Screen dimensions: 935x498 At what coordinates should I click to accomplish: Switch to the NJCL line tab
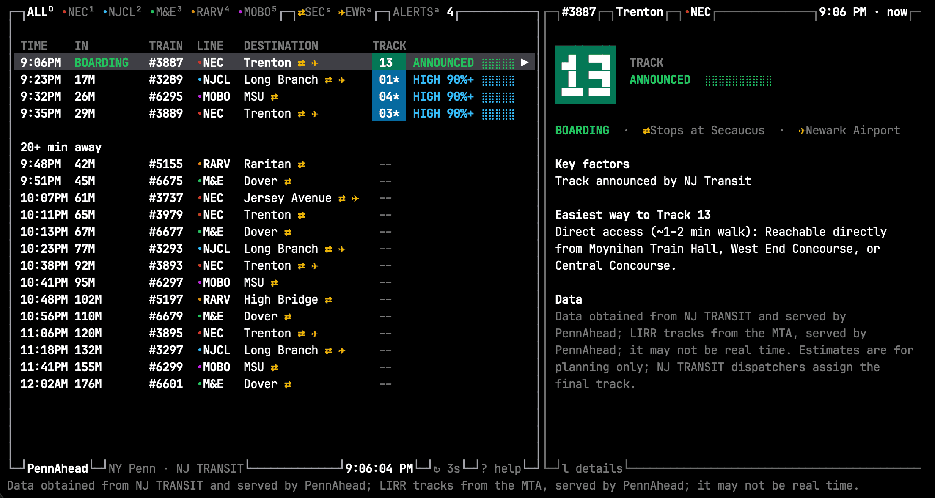tap(122, 12)
